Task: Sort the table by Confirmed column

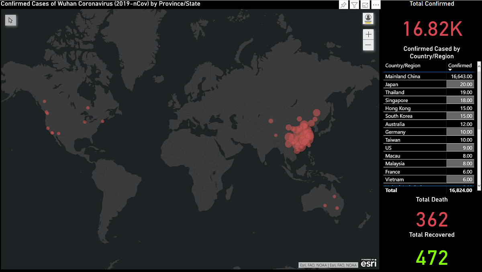Action: click(460, 65)
